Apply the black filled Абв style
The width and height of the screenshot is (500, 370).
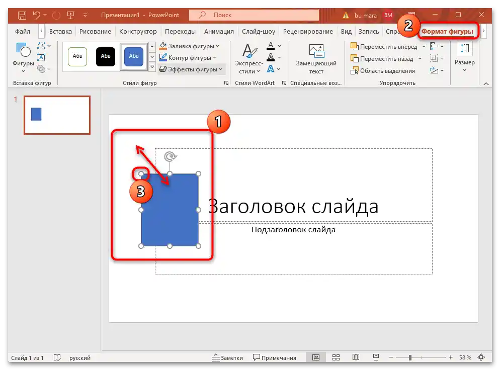click(106, 56)
